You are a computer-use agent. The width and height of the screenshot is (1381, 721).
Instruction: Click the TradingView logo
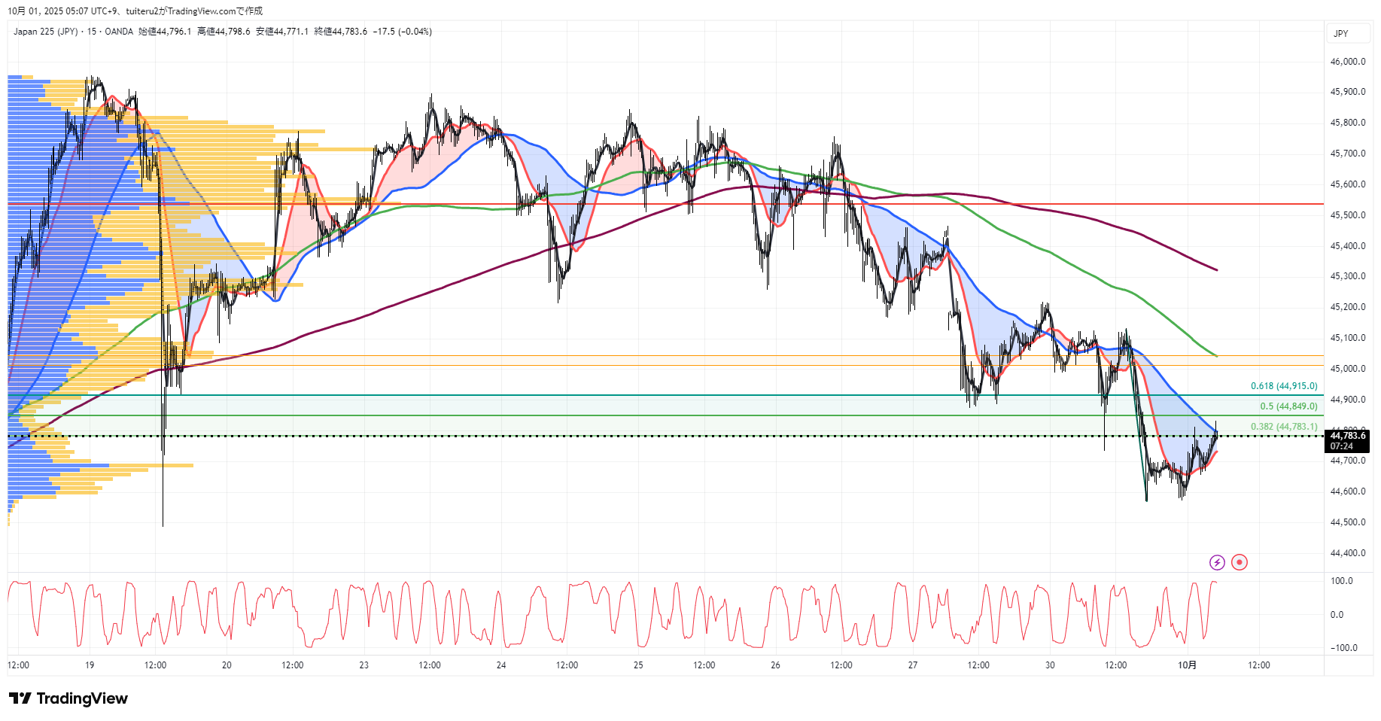68,698
